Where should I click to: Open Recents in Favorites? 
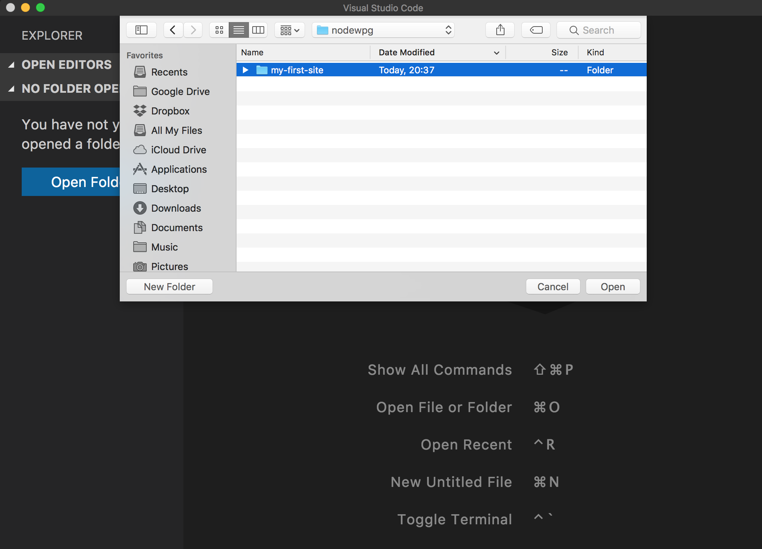tap(169, 72)
